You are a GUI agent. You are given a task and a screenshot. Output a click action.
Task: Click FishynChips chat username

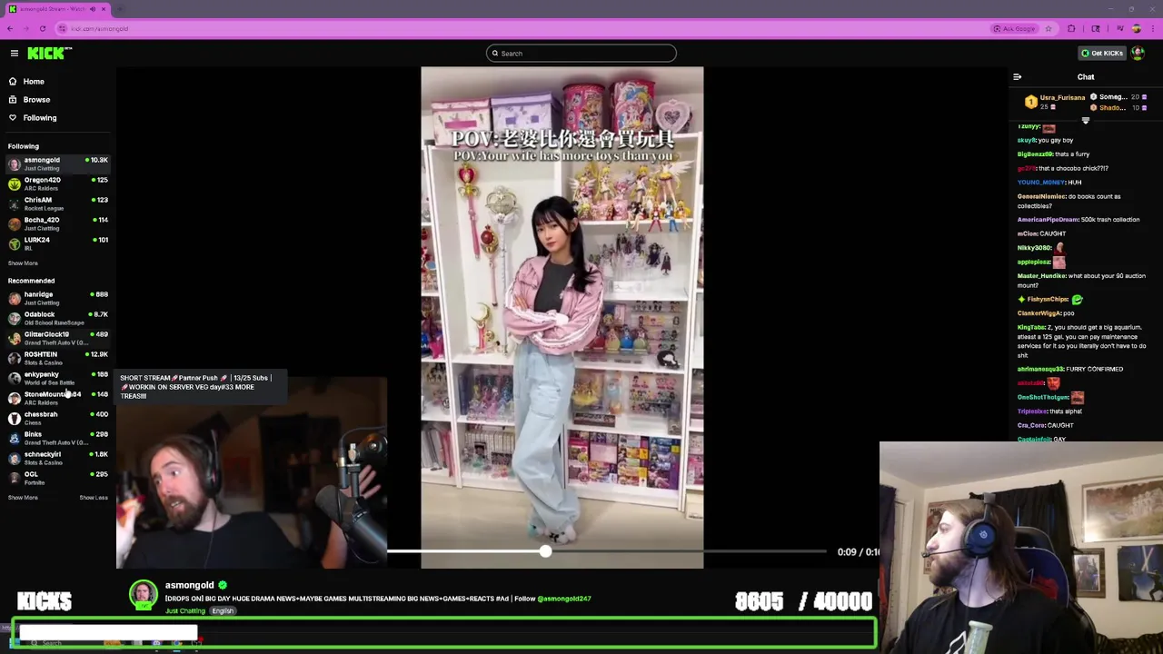pyautogui.click(x=1048, y=299)
